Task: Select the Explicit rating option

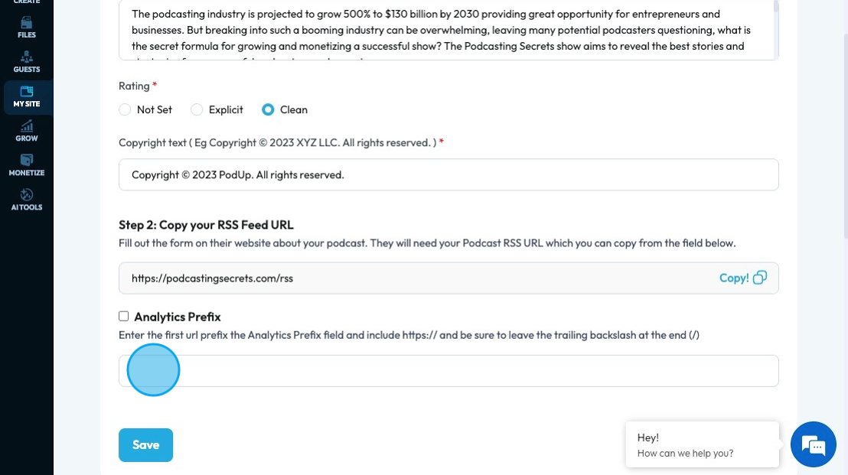Action: click(197, 110)
